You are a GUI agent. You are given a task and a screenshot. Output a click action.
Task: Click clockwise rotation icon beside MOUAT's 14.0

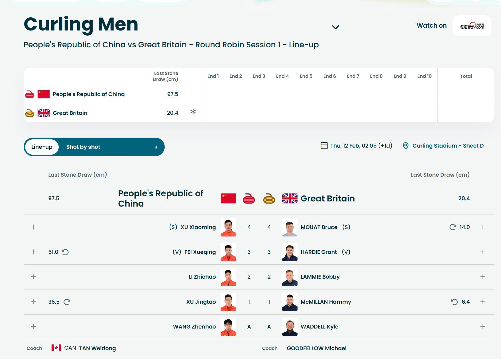(x=453, y=227)
